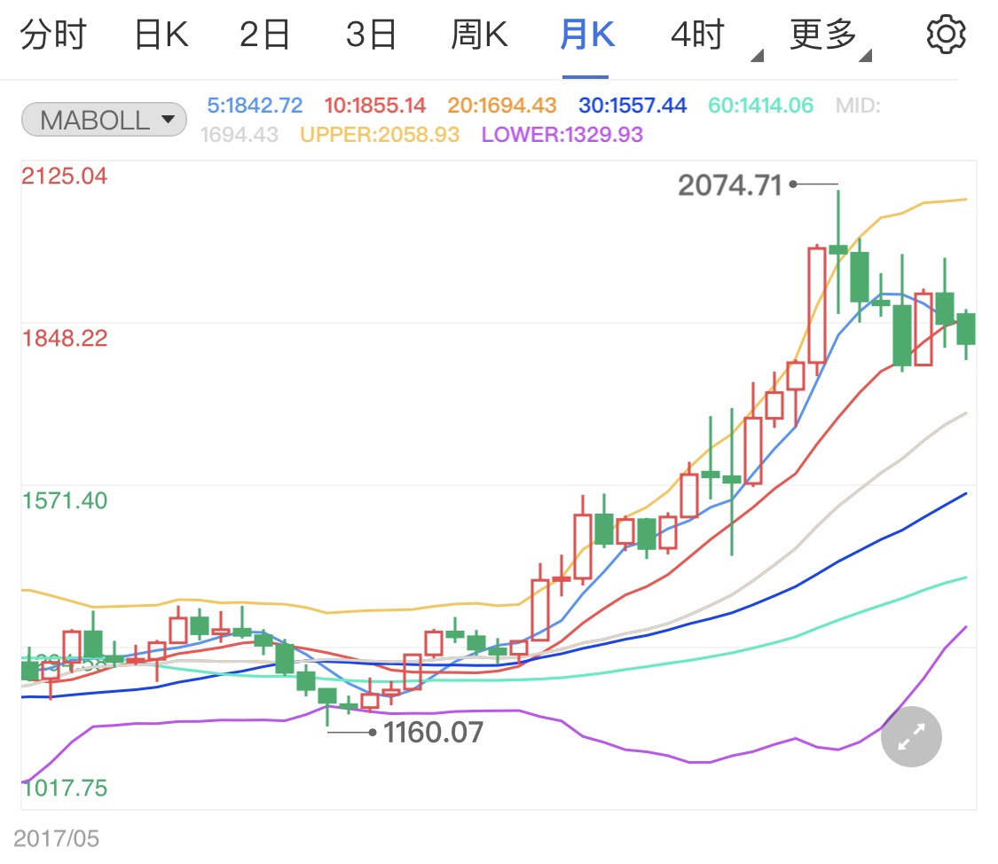Click the tall red candlestick below the 2074.71 high
This screenshot has width=998, height=864.
click(x=817, y=310)
